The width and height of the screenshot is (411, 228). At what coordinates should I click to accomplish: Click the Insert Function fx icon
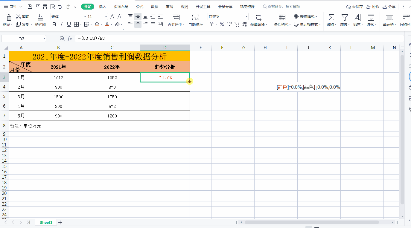tap(70, 38)
